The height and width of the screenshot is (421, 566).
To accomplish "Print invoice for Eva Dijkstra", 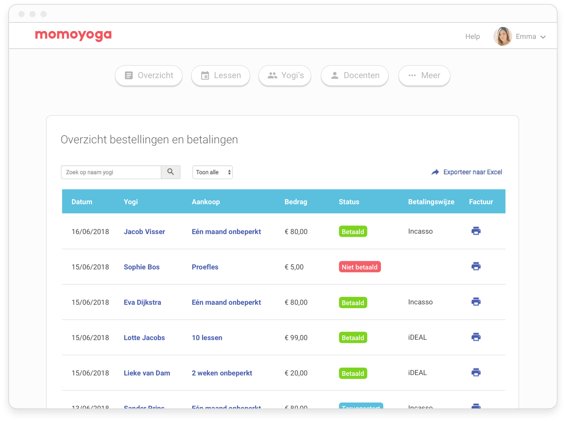I will point(476,302).
